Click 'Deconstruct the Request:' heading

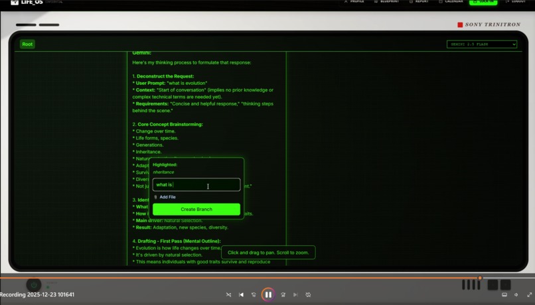pyautogui.click(x=165, y=76)
